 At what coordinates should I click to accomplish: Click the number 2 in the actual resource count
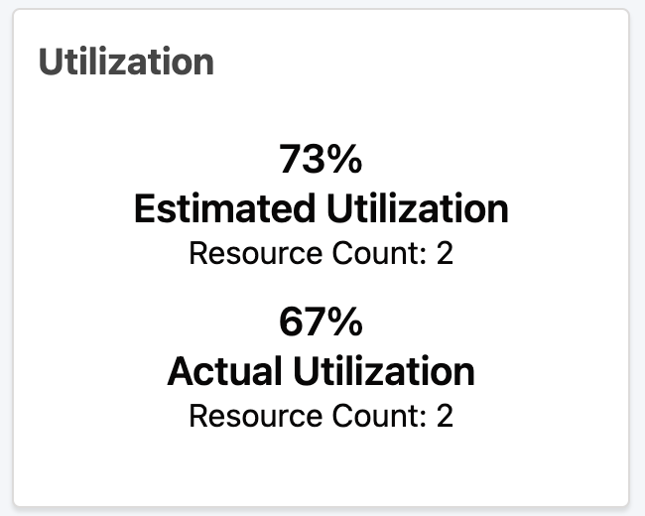[x=445, y=416]
